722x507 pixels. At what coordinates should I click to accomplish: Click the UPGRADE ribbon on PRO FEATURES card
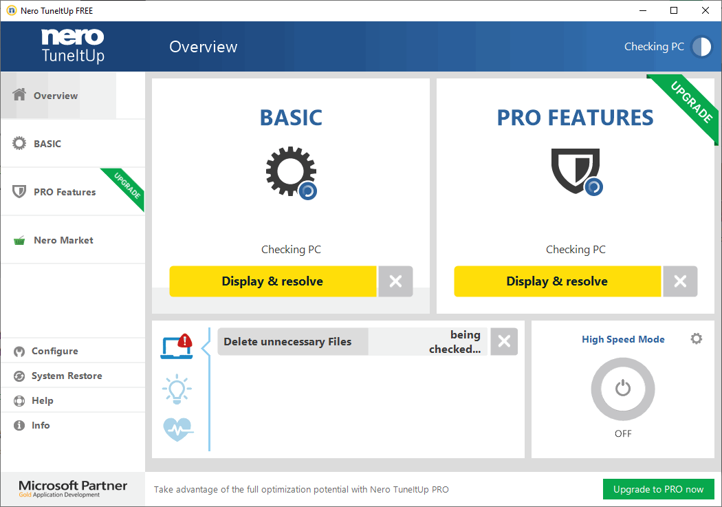(x=690, y=103)
